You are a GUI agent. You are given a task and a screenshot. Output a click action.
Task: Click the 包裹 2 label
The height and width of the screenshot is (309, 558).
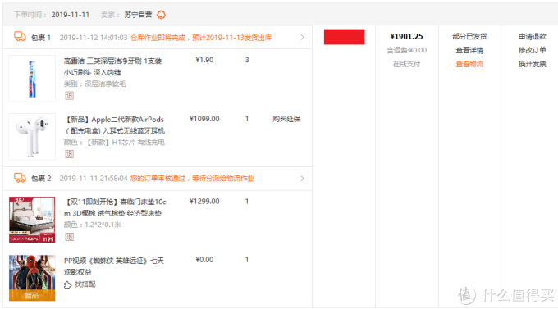41,178
